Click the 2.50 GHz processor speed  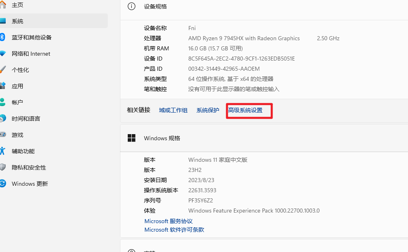coord(328,38)
